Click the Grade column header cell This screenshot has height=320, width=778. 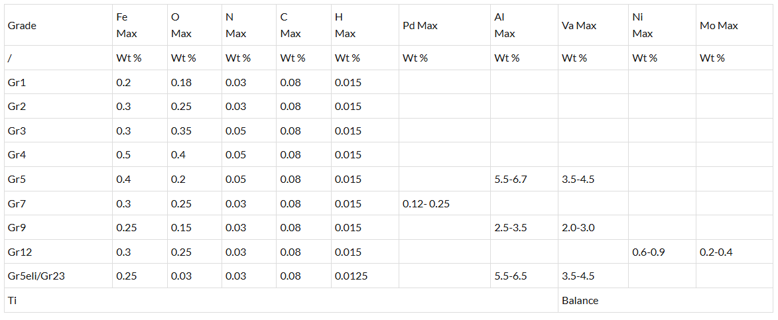point(22,26)
